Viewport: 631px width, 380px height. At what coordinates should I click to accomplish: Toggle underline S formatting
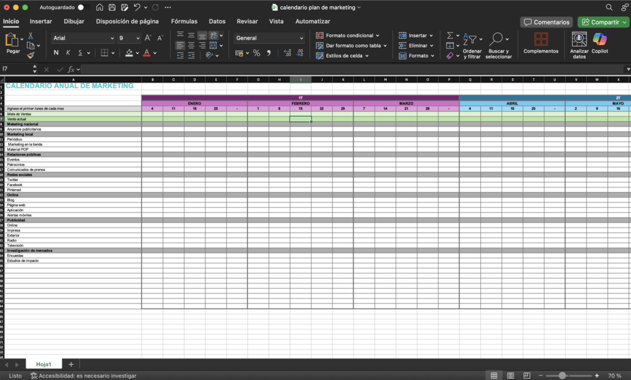click(80, 53)
